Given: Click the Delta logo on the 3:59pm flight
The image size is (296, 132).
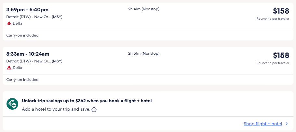Looking at the screenshot, I should (9, 23).
